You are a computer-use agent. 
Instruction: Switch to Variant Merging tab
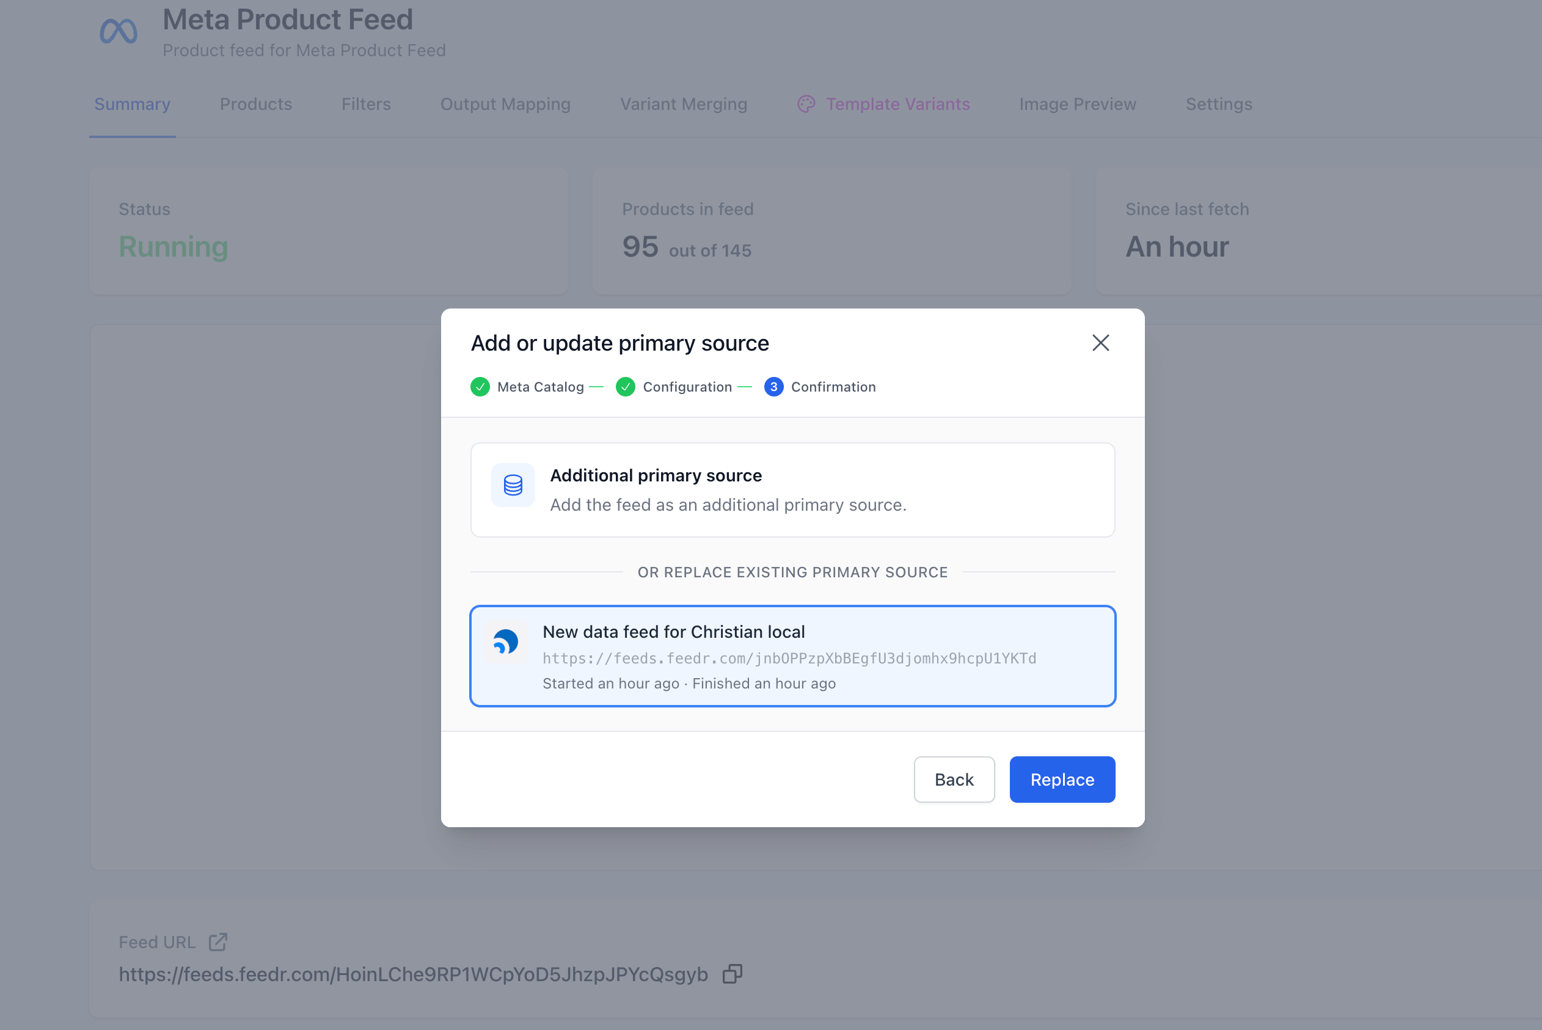(684, 104)
